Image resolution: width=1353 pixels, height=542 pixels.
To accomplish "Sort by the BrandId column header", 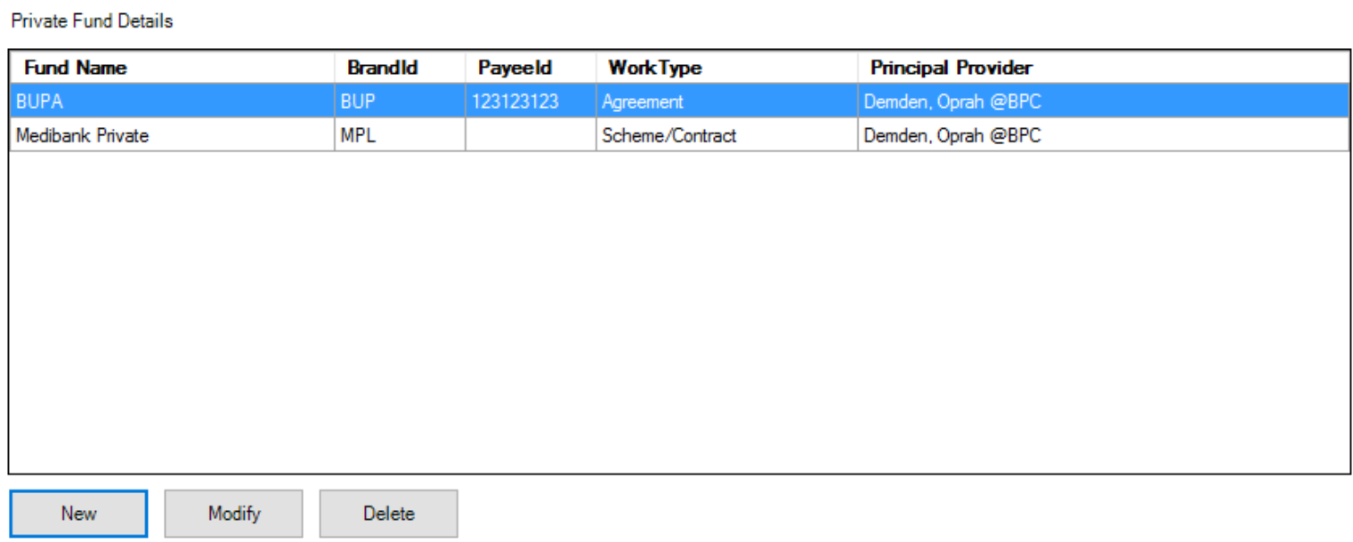I will point(400,68).
